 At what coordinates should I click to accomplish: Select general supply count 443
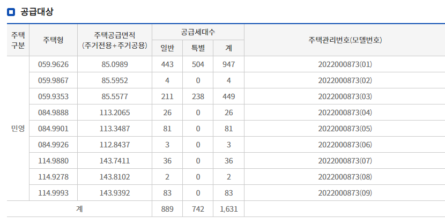click(x=167, y=64)
